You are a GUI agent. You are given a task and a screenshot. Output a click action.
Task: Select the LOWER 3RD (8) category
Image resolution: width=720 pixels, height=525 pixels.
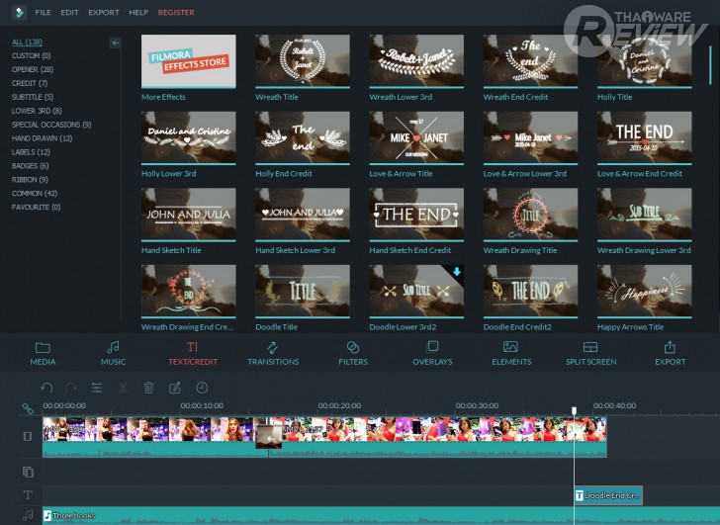pyautogui.click(x=37, y=111)
